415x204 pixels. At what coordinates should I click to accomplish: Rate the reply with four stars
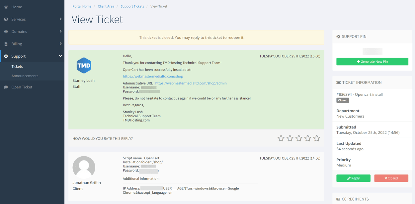pyautogui.click(x=308, y=138)
